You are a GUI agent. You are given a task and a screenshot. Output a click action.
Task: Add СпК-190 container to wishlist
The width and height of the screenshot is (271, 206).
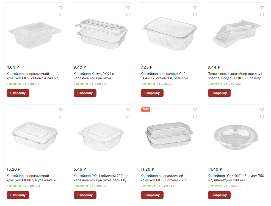pyautogui.click(x=262, y=109)
